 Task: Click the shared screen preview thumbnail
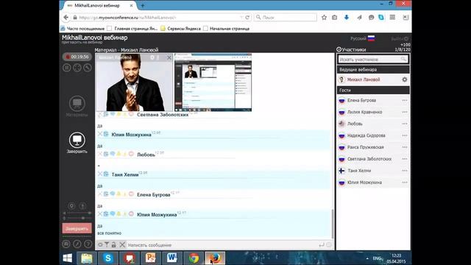[x=213, y=82]
